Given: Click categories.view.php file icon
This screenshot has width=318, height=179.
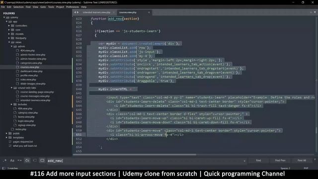Looking at the screenshot, I should coord(17,63).
